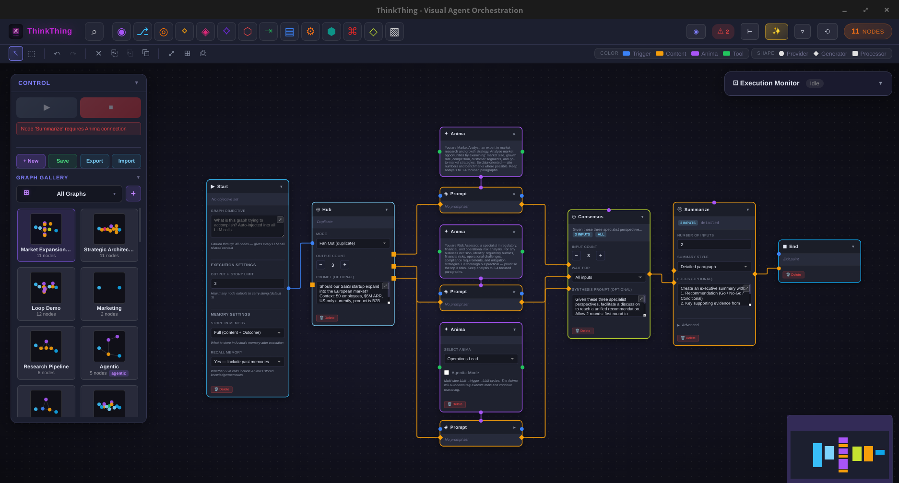The image size is (899, 483).
Task: Fit graph to view with diagonal arrows icon
Action: tap(171, 53)
